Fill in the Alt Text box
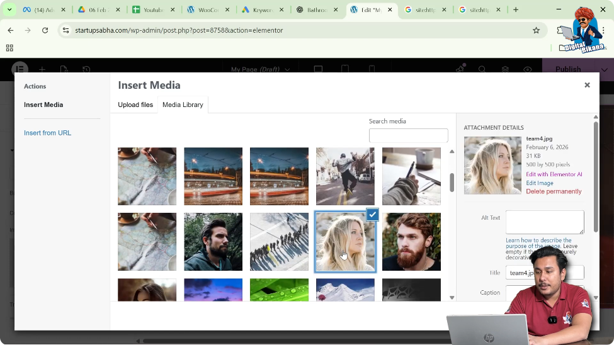The image size is (614, 345). pyautogui.click(x=545, y=222)
